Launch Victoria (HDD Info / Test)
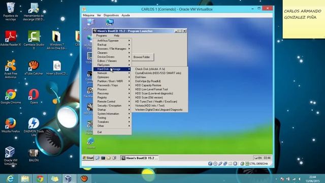 click(x=159, y=105)
